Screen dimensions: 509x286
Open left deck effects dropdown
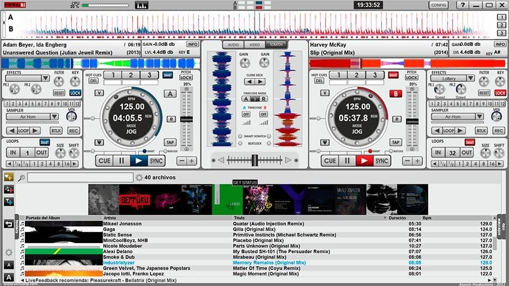click(x=46, y=78)
